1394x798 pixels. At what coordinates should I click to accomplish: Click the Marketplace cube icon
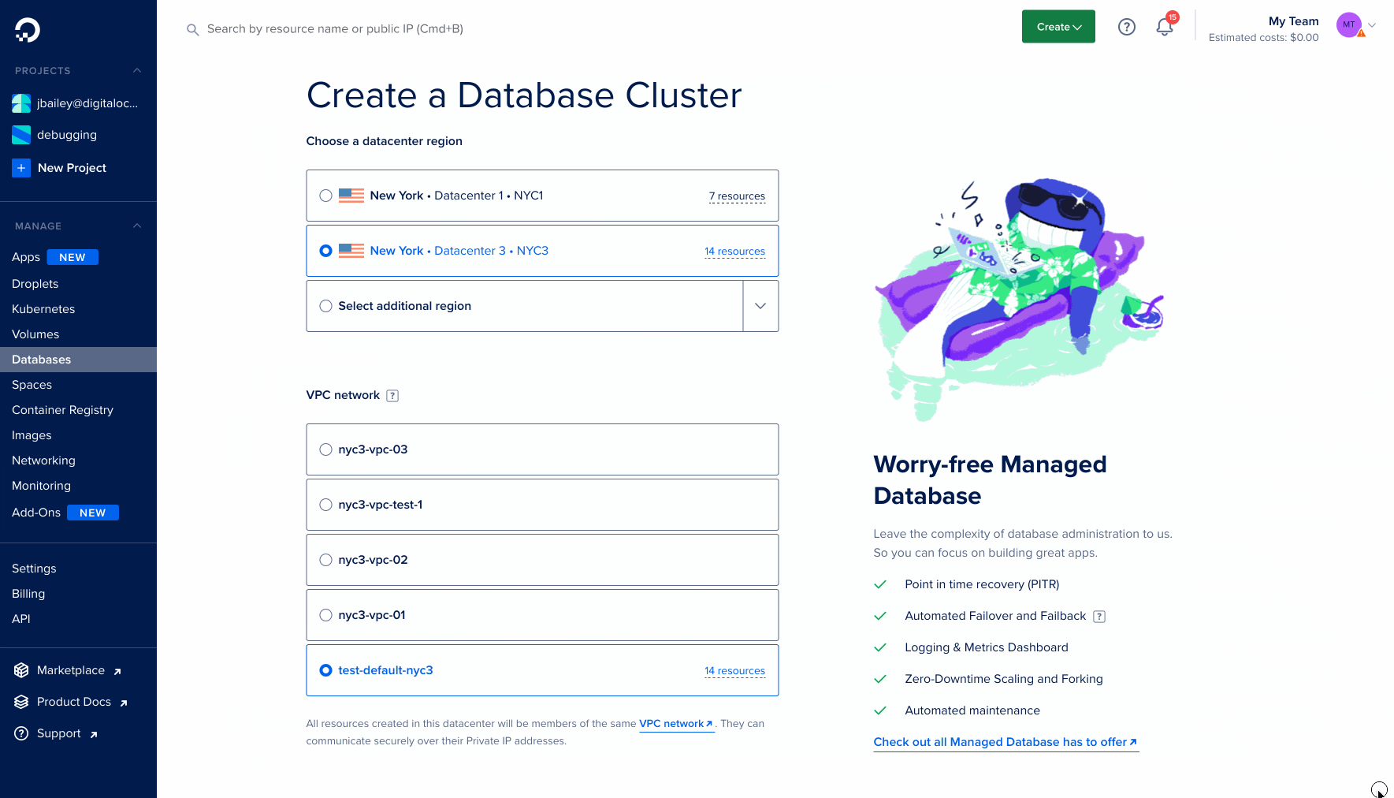(x=21, y=670)
